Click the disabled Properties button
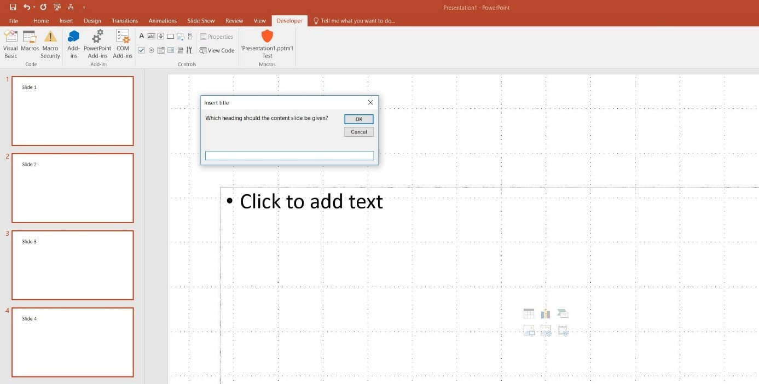 217,37
